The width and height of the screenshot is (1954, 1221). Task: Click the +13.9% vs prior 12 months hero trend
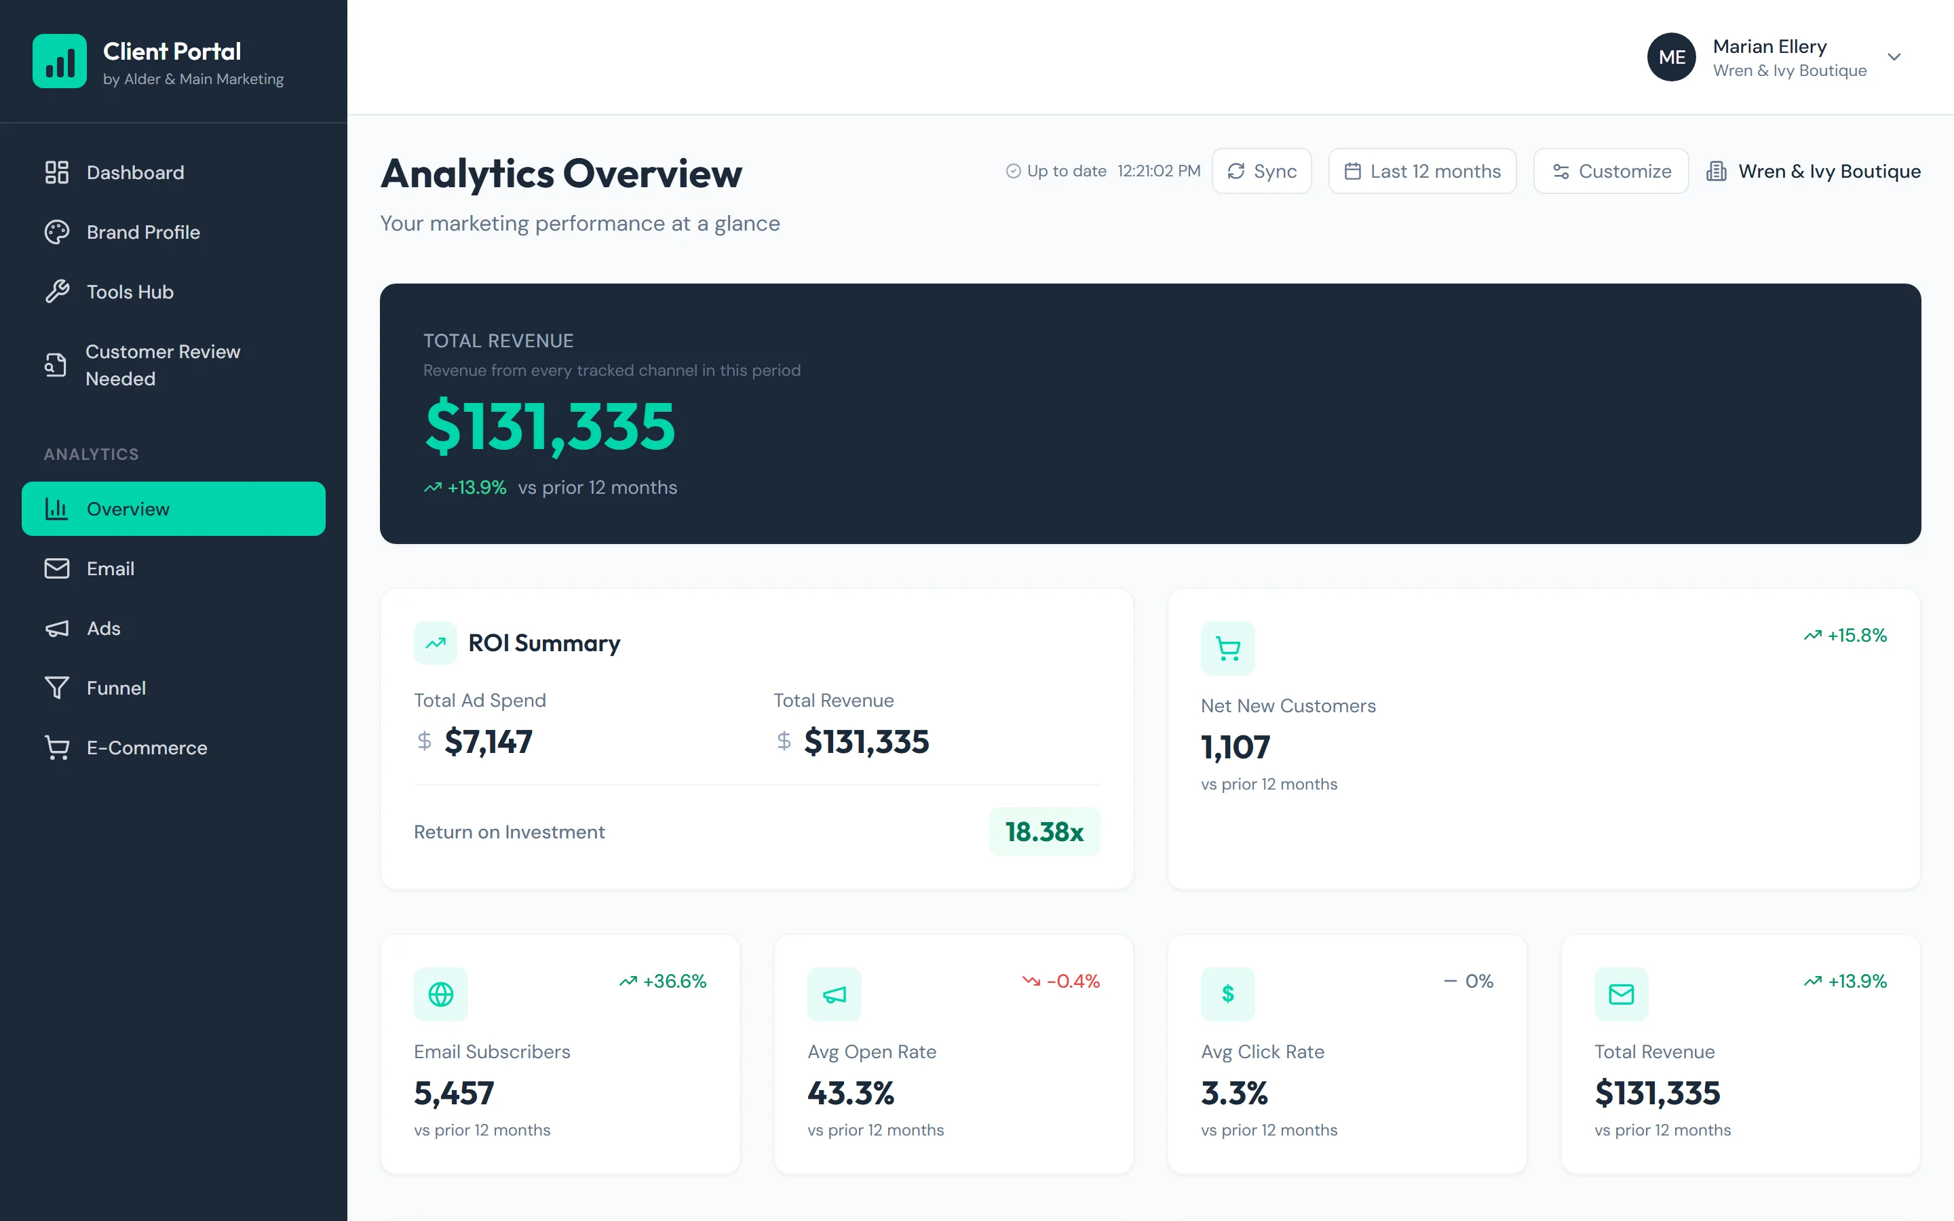coord(551,488)
